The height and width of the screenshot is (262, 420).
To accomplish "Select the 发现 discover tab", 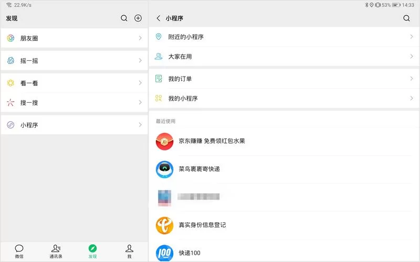I will pos(92,252).
